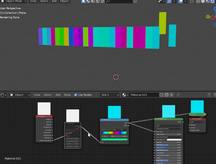Screen dimensions: 216x164
Task: Open the Slot 1 dropdown
Action: point(110,95)
